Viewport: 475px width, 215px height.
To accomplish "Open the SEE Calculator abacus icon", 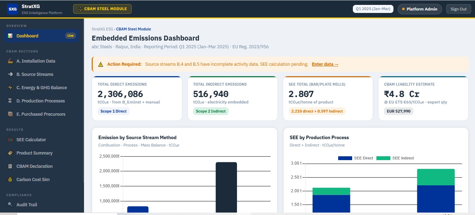I will 10,139.
